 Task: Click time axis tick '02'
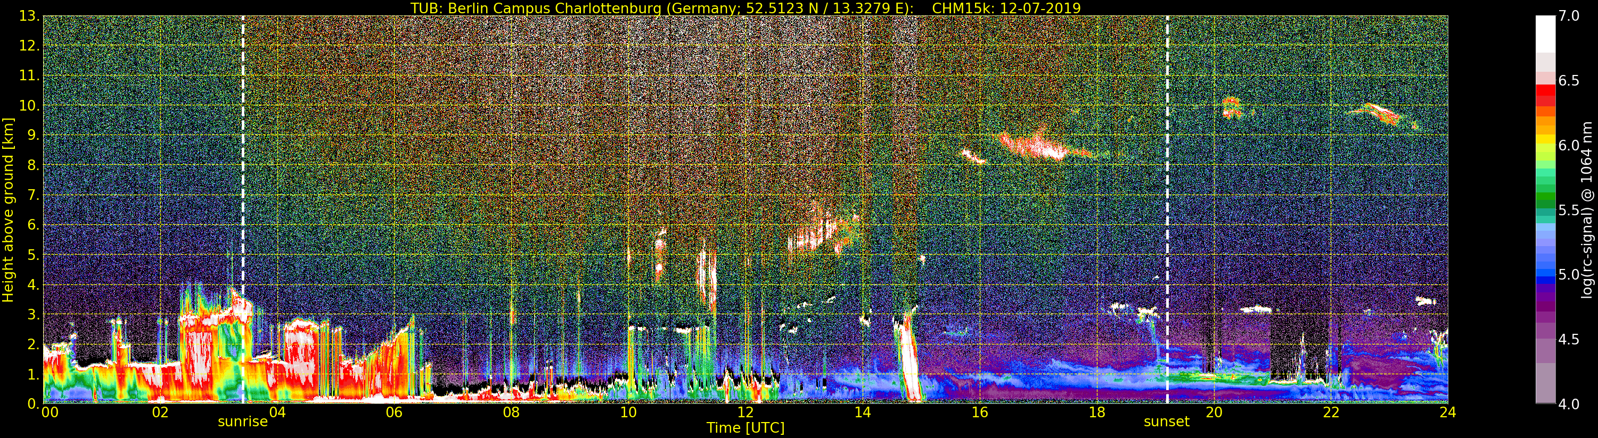point(160,412)
